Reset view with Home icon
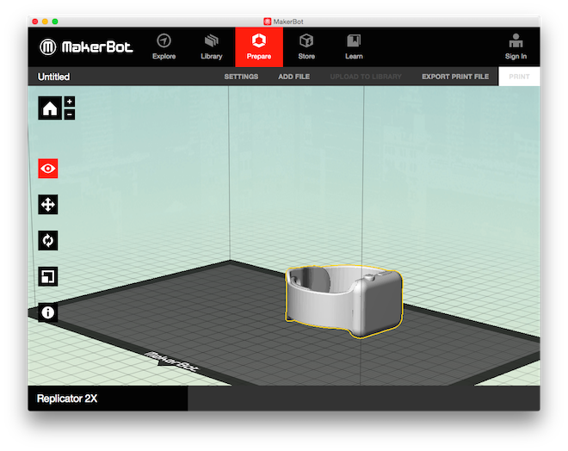The image size is (568, 451). pos(50,108)
